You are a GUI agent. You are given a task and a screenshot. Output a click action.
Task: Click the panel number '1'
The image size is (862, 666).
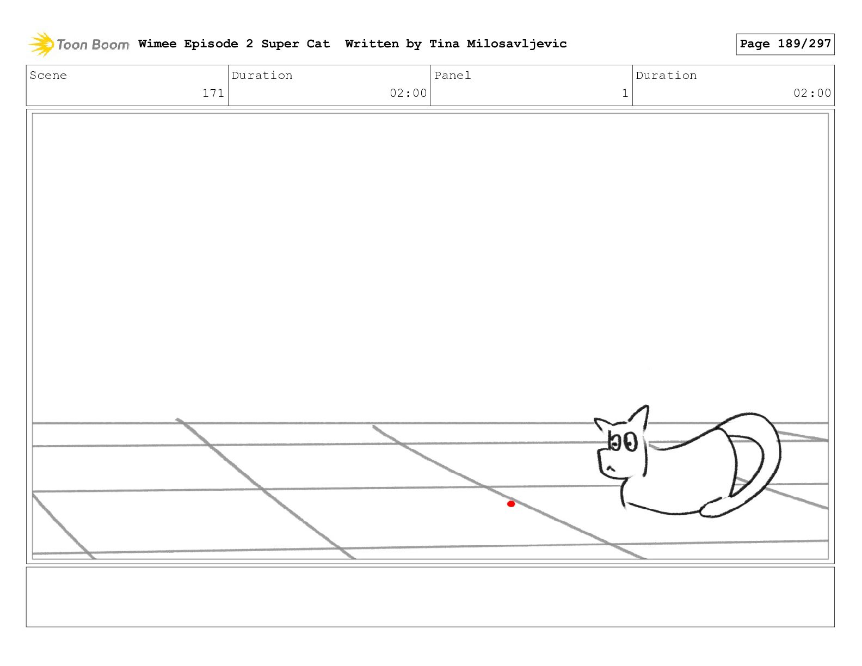pyautogui.click(x=625, y=93)
